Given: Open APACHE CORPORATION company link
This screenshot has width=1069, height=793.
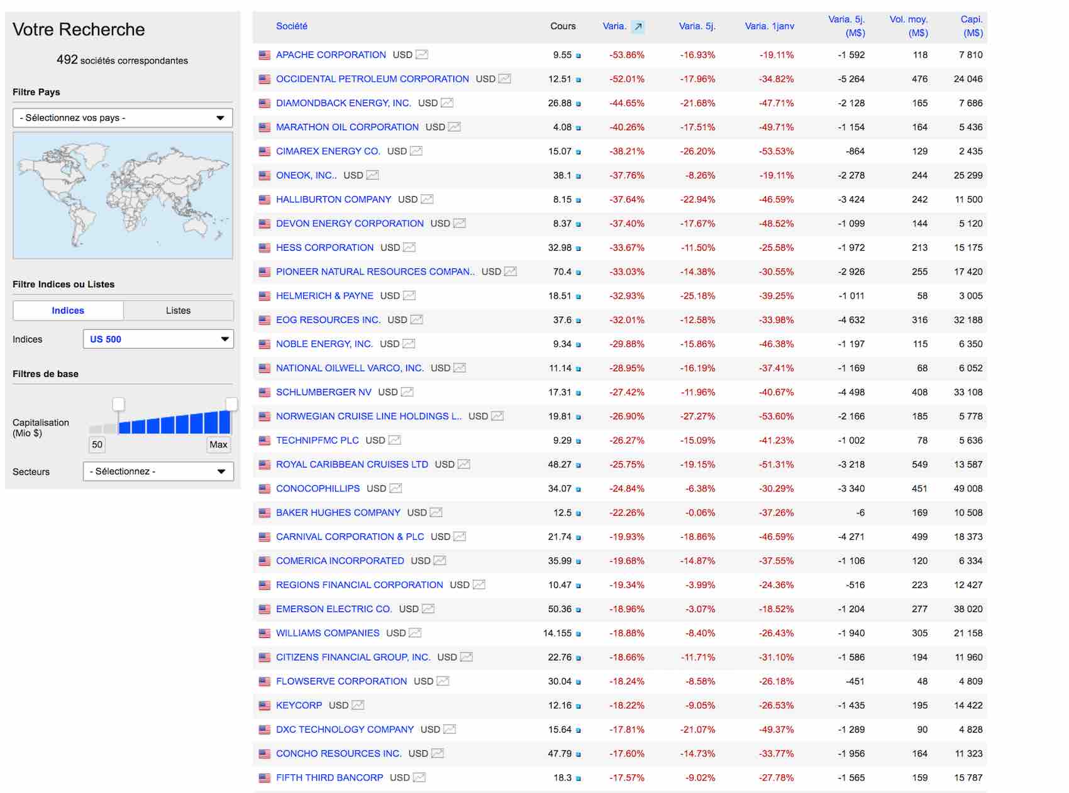Looking at the screenshot, I should pyautogui.click(x=331, y=55).
